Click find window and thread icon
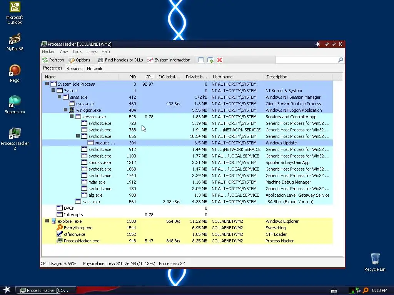The height and width of the screenshot is (295, 394). tap(210, 60)
